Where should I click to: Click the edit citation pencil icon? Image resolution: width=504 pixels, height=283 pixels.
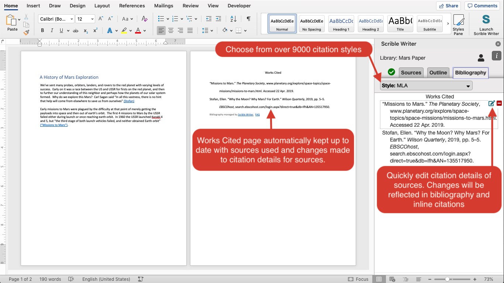[491, 104]
